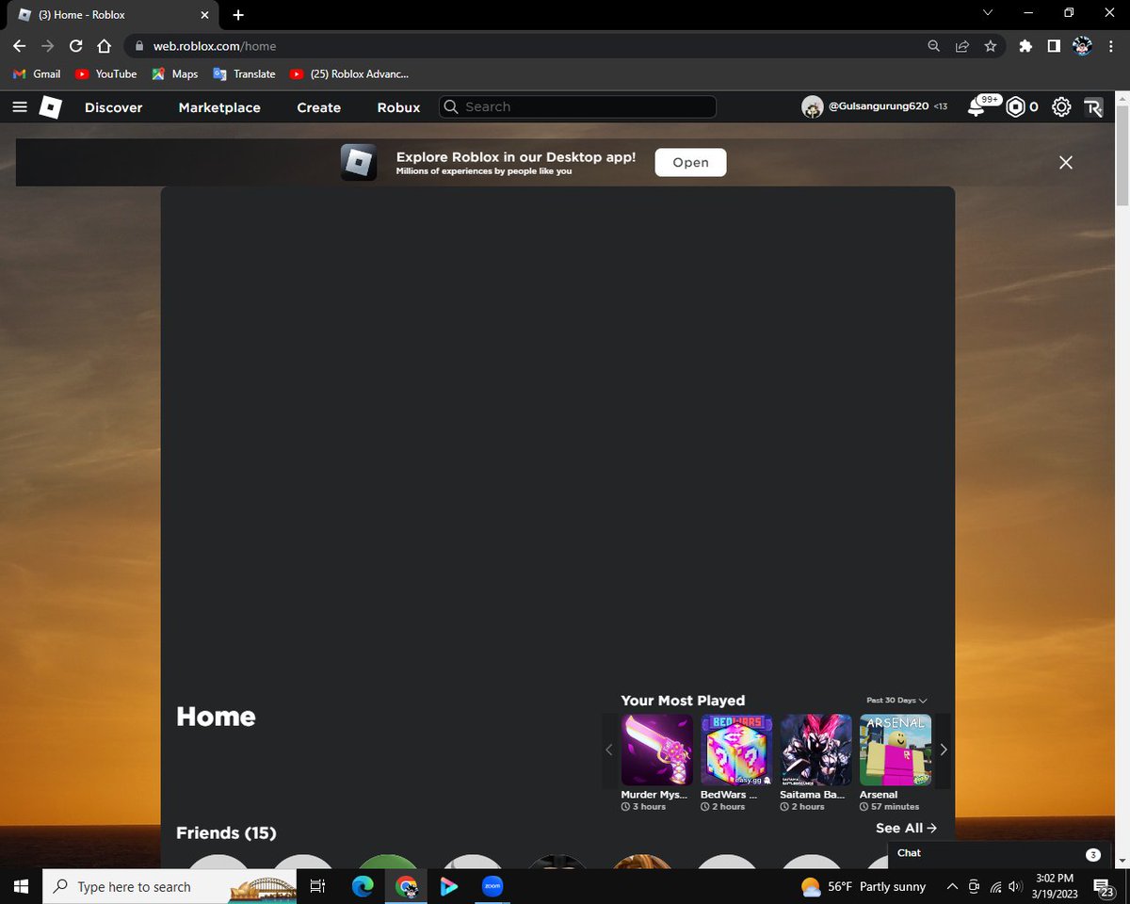This screenshot has width=1130, height=904.
Task: Click the share page icon in address bar
Action: (x=961, y=45)
